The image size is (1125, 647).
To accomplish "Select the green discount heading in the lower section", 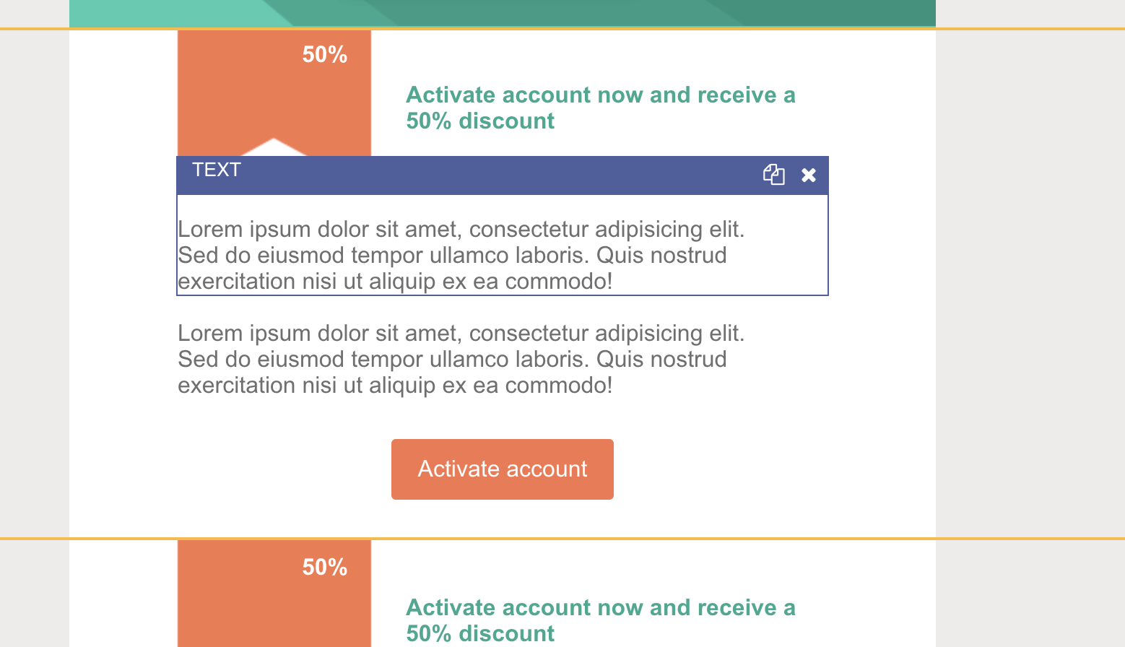I will (600, 620).
